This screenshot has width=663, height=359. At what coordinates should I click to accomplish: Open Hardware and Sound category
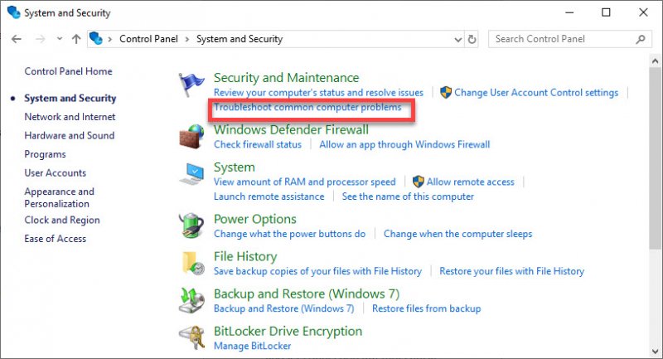tap(69, 135)
